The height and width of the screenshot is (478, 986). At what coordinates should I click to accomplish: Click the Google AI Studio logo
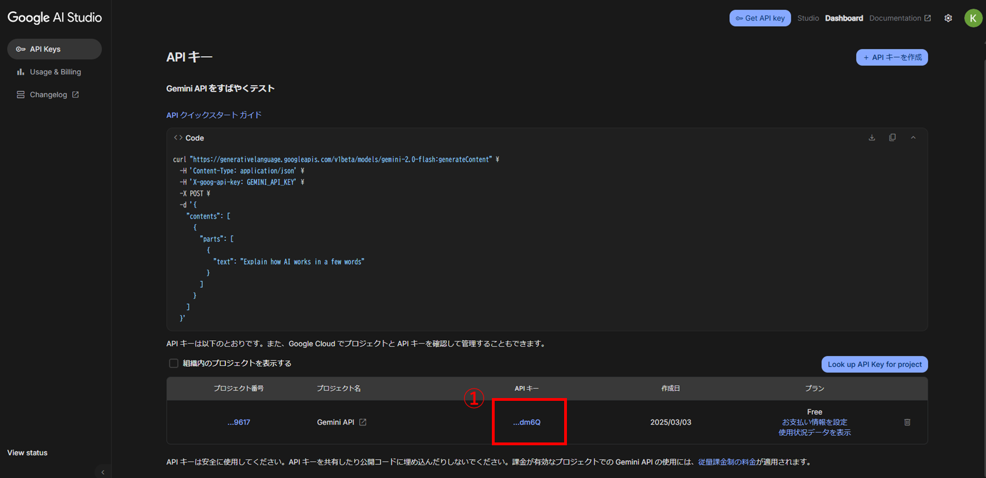(x=54, y=18)
